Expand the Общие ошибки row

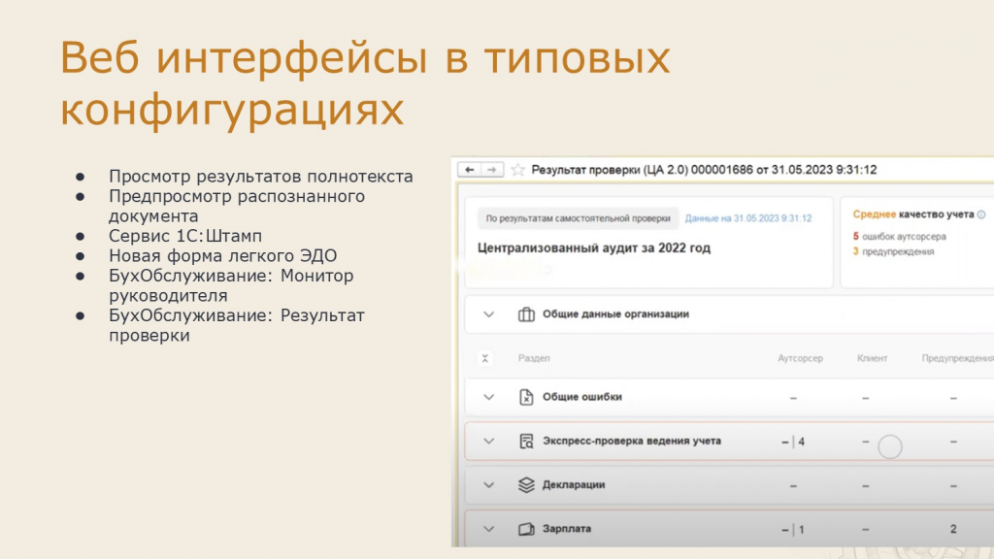pos(489,397)
